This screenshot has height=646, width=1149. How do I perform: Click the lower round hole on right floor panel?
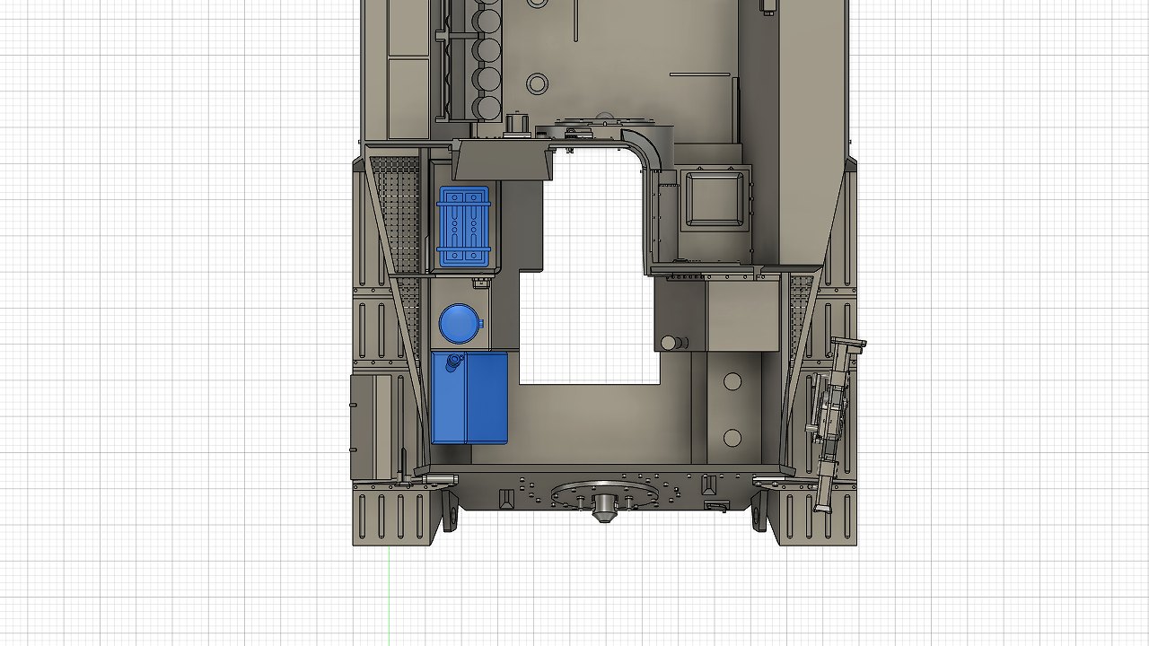coord(732,438)
